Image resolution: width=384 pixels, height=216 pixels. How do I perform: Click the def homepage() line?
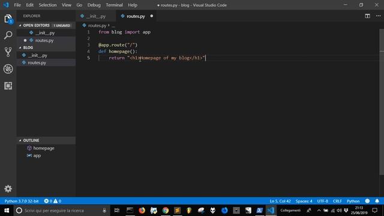tap(118, 52)
